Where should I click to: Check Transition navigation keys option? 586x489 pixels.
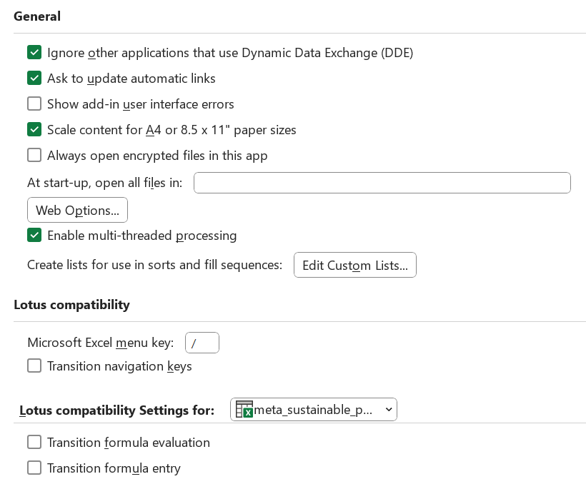click(x=34, y=366)
